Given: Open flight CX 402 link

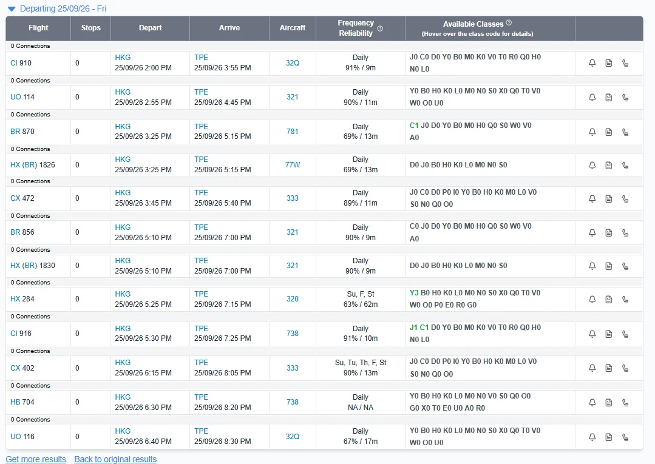Looking at the screenshot, I should point(22,368).
